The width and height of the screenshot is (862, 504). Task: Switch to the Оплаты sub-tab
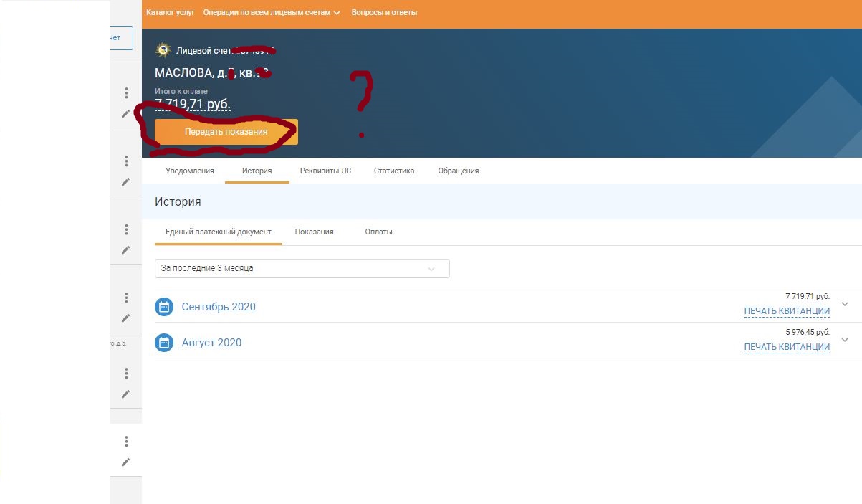378,232
